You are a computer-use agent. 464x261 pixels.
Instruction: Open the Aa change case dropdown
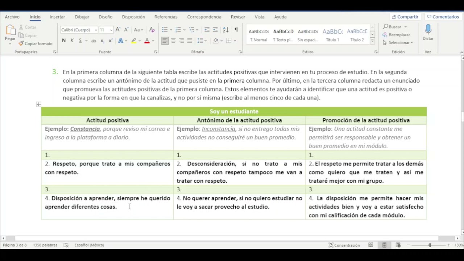pos(138,30)
